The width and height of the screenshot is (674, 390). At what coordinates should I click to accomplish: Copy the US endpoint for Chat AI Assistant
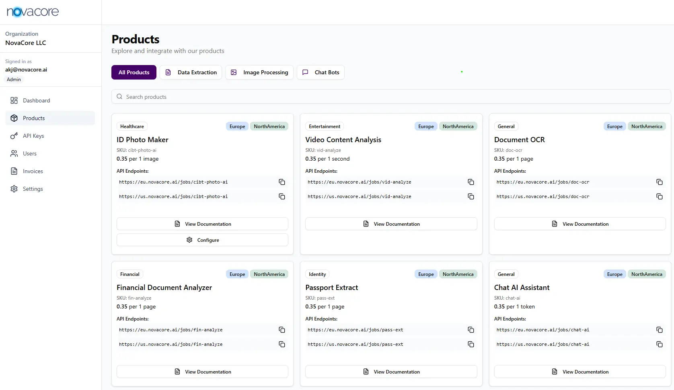pos(660,344)
